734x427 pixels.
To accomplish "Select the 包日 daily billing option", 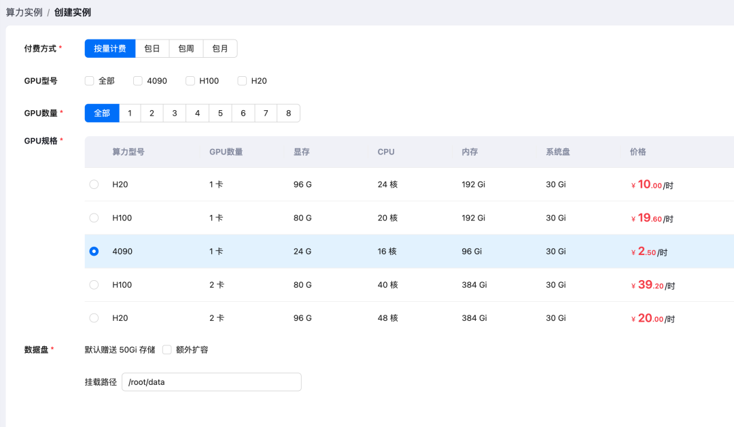I will pyautogui.click(x=152, y=49).
